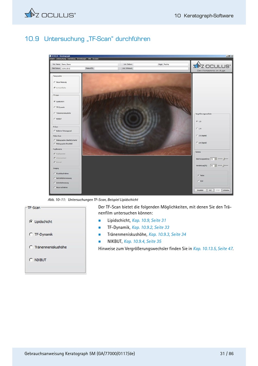This screenshot has height=366, width=258.
Task: Open link Kap. 10.9.3, Seite 34
Action: [x=167, y=234]
